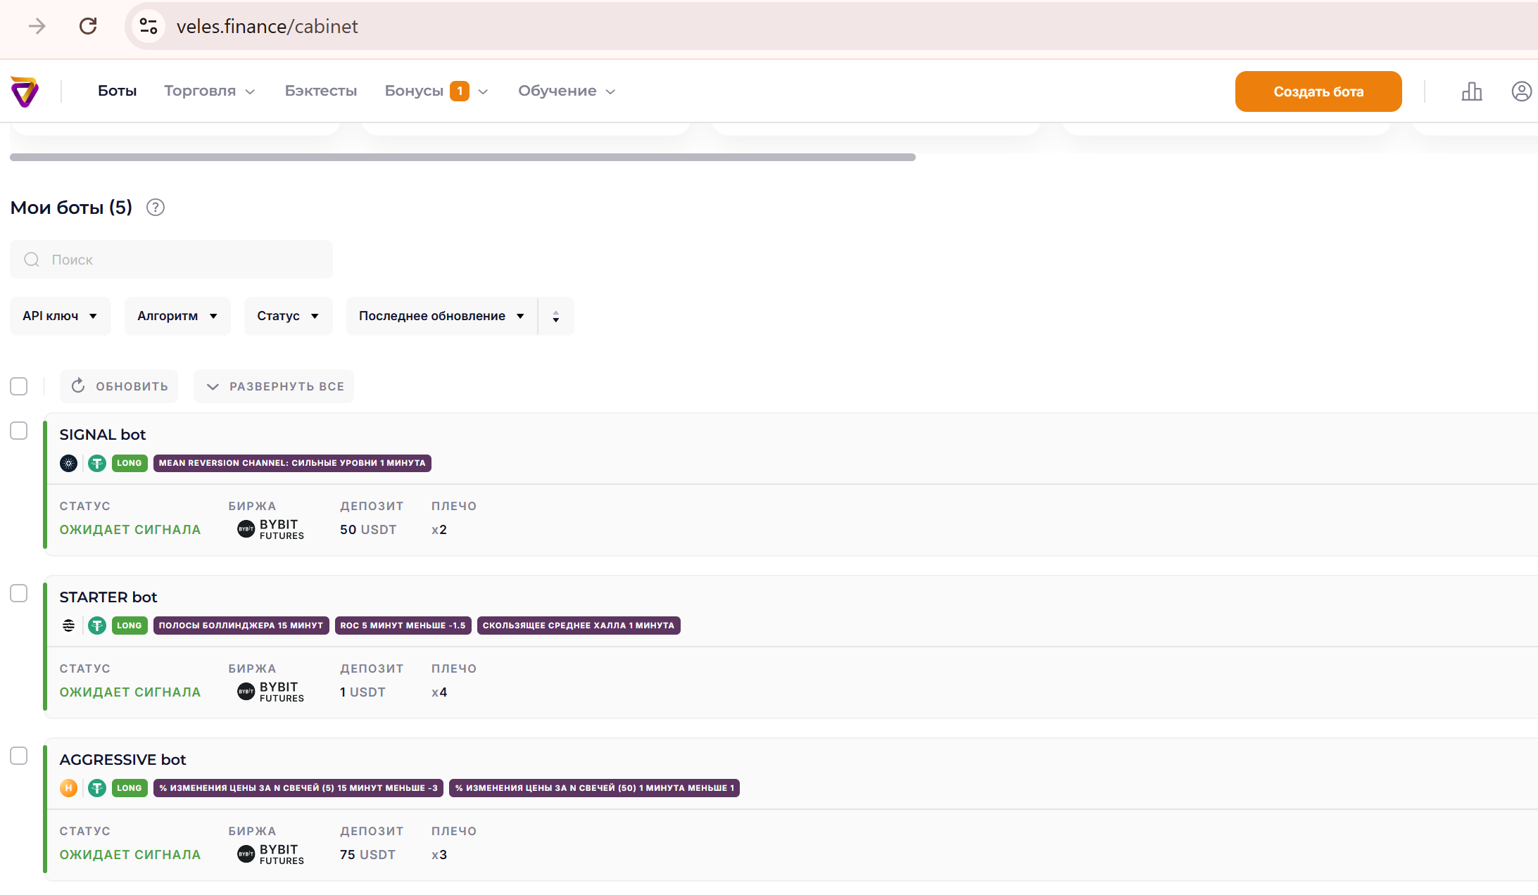Screen dimensions: 1538x895
Task: Click the site information icon in address bar
Action: point(149,27)
